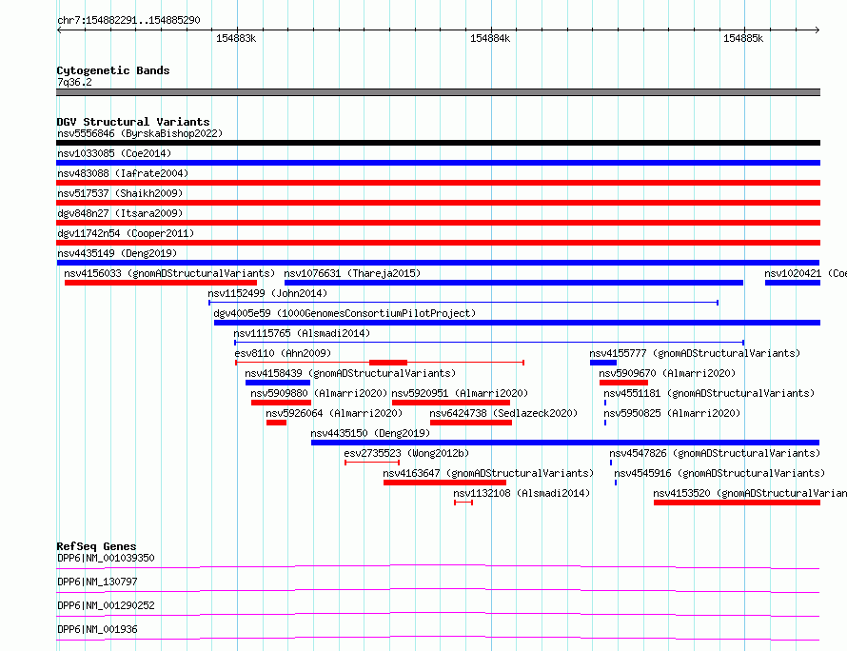Click the ruler's left arrow end
The height and width of the screenshot is (651, 847).
(59, 30)
